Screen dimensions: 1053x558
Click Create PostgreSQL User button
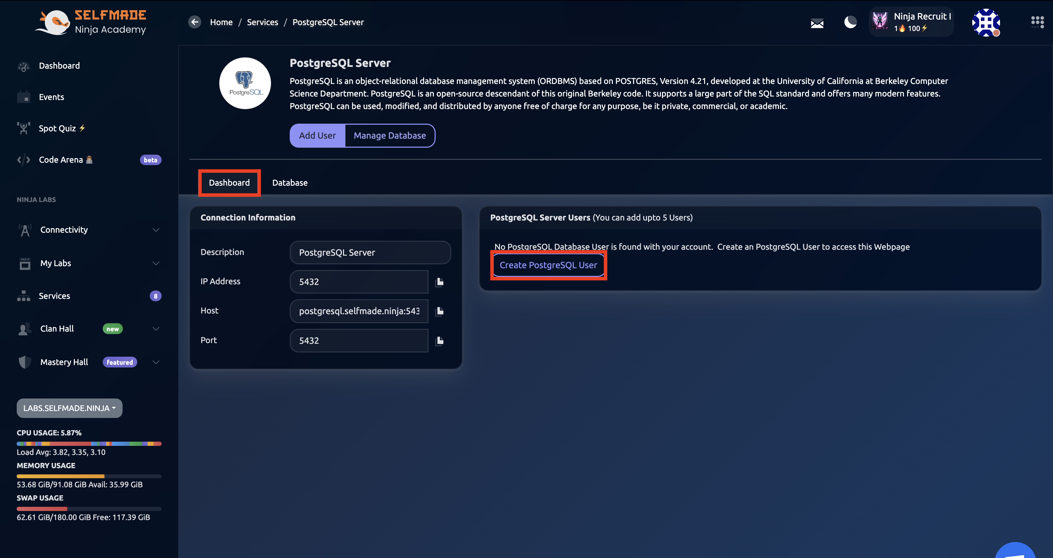(548, 265)
